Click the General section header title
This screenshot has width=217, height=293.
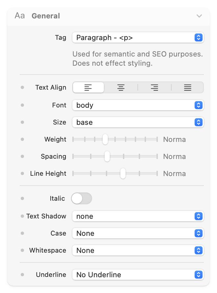(46, 16)
